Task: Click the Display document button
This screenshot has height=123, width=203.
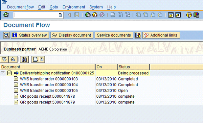Action: coord(72,35)
